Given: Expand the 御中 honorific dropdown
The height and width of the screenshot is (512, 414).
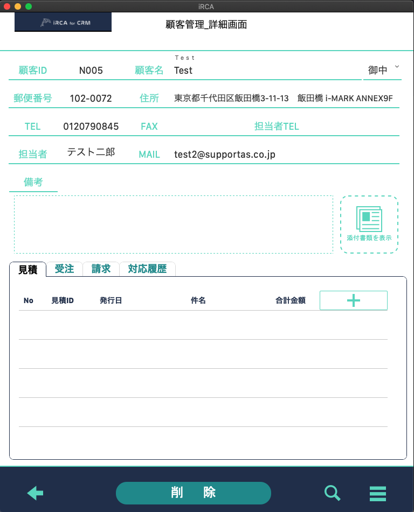Looking at the screenshot, I should (x=382, y=71).
